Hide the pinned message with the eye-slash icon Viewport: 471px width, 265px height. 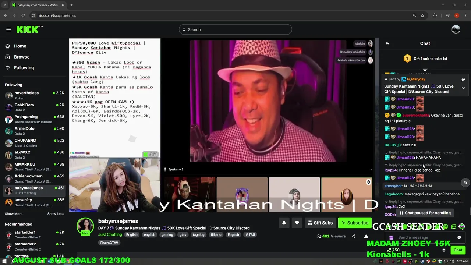(x=463, y=79)
